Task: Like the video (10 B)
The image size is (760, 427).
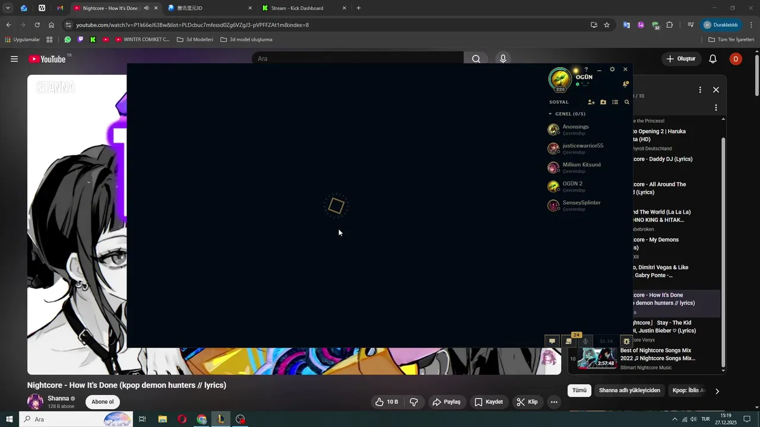Action: click(386, 402)
